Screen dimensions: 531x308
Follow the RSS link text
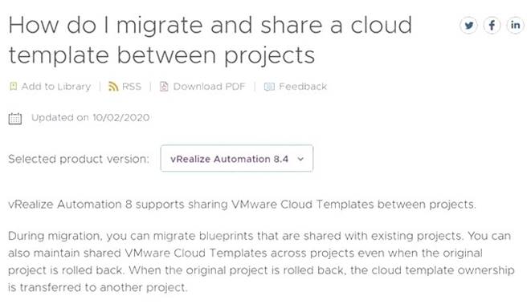[x=132, y=87]
